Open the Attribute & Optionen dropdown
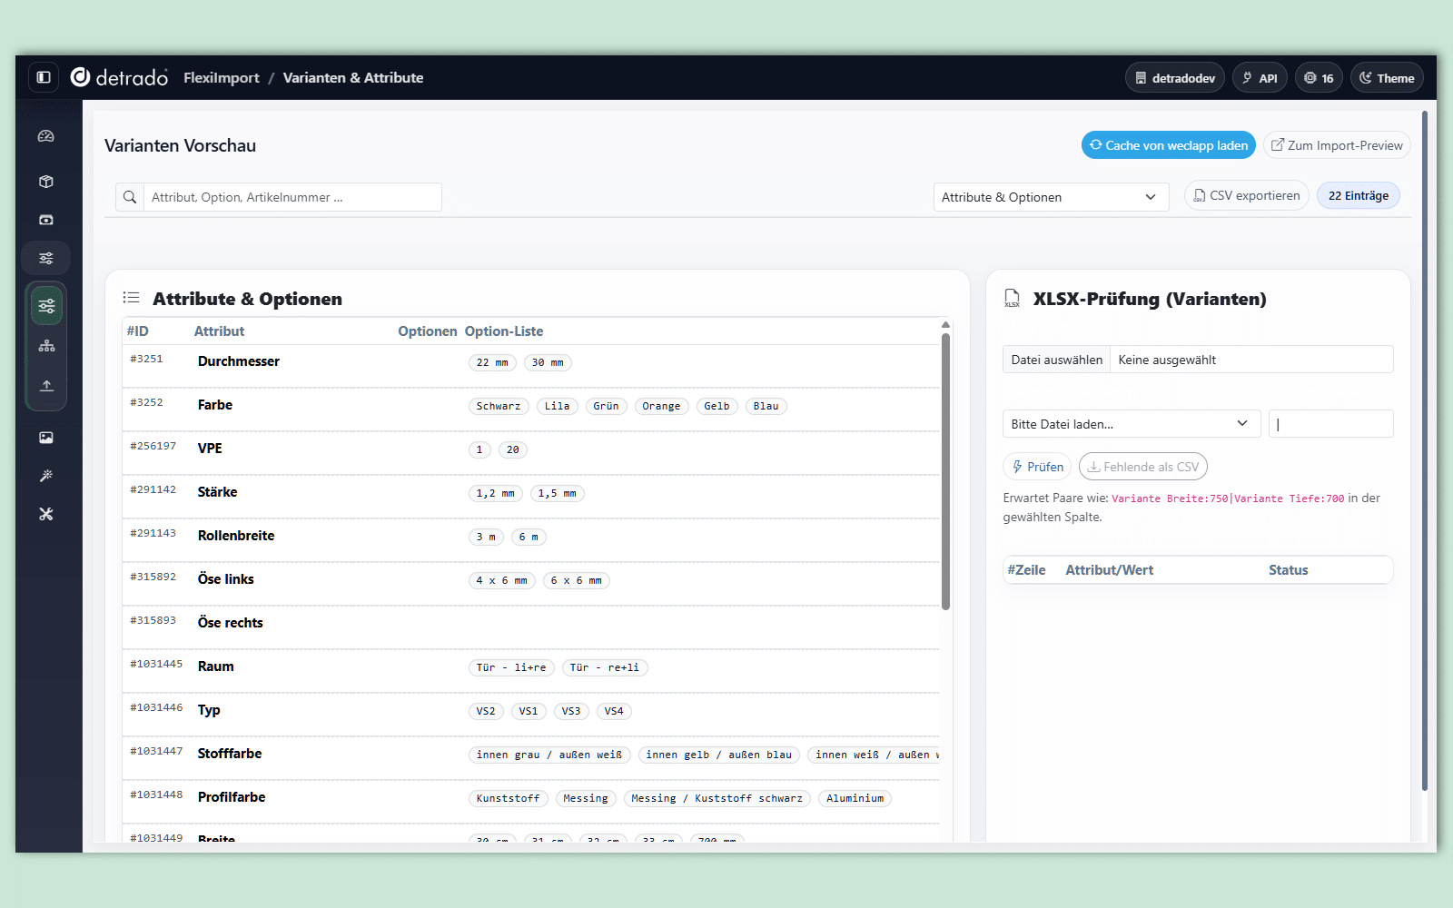1453x908 pixels. [1049, 197]
